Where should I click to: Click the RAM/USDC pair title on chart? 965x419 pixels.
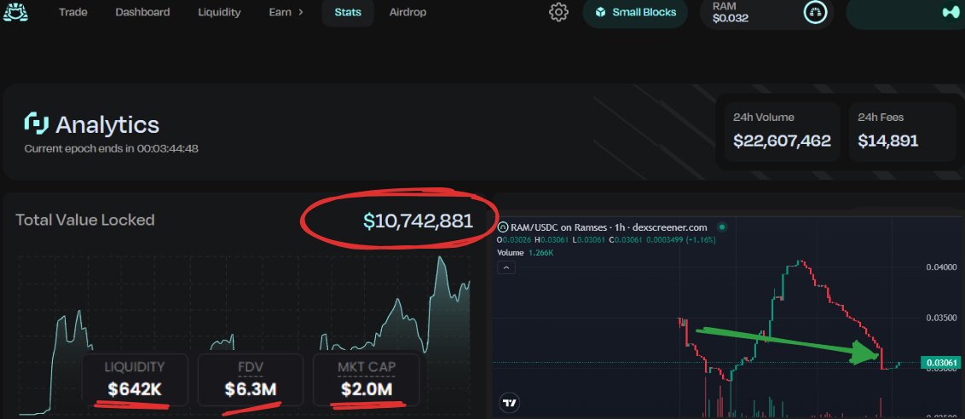click(608, 227)
